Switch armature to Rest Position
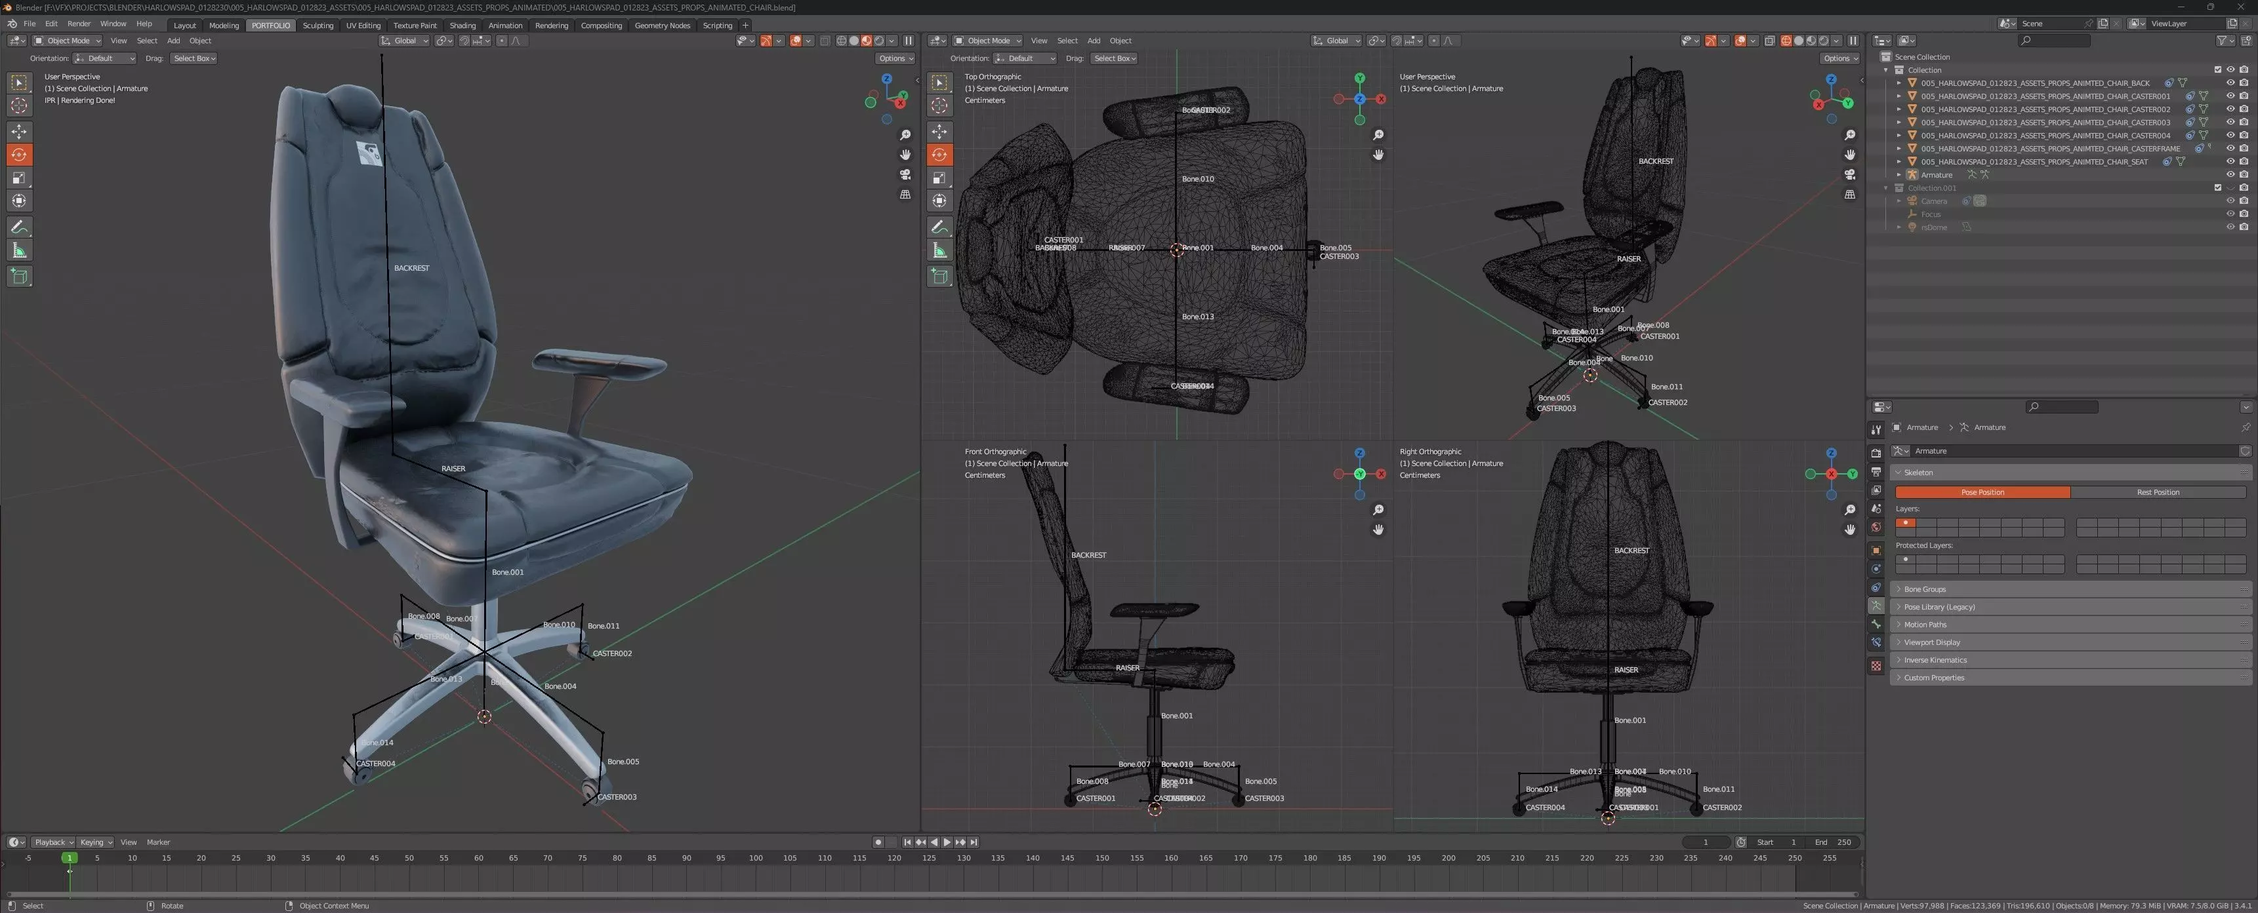2258x913 pixels. coord(2157,492)
